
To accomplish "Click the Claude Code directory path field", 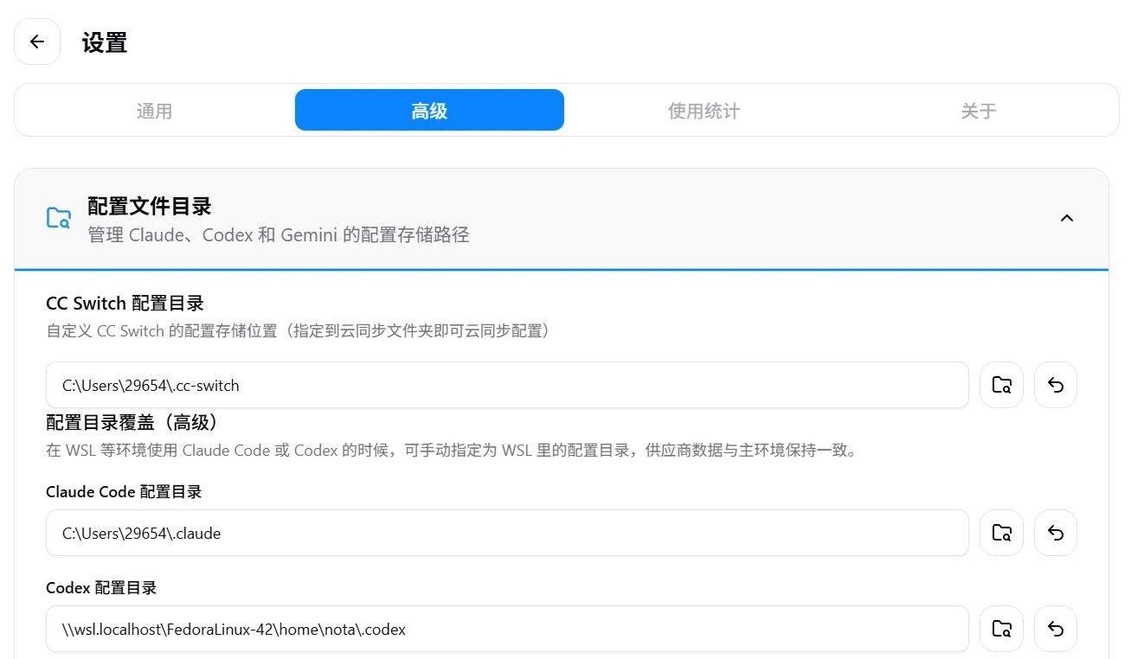I will (x=506, y=533).
